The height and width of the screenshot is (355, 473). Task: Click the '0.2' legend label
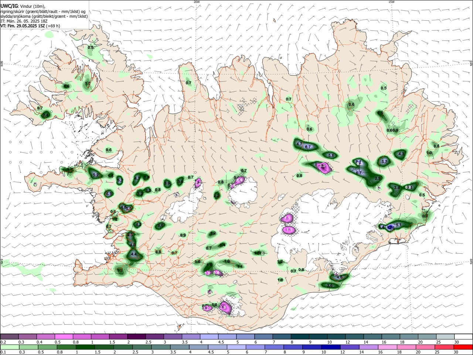coord(3,342)
